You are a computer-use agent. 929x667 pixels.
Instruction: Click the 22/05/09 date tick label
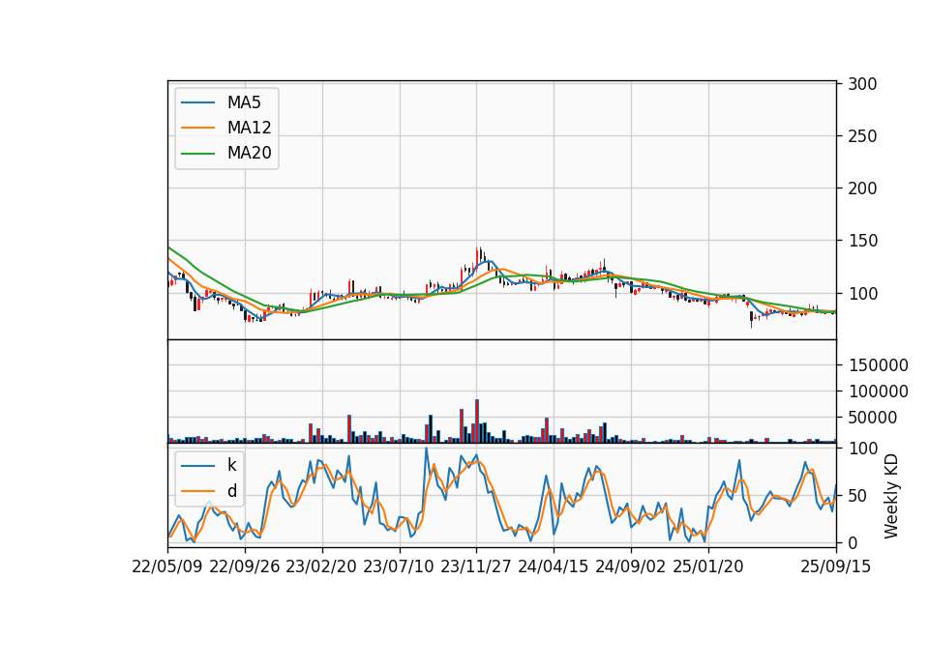[x=167, y=566]
